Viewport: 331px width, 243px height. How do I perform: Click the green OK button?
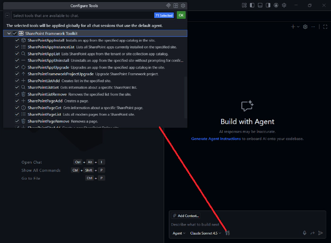pos(181,15)
